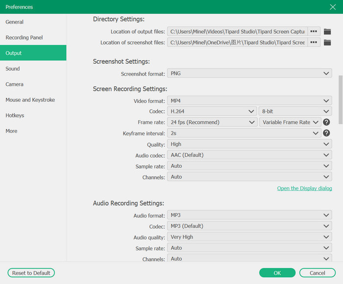
Task: Expand the Screenshot format PNG dropdown
Action: (249, 74)
